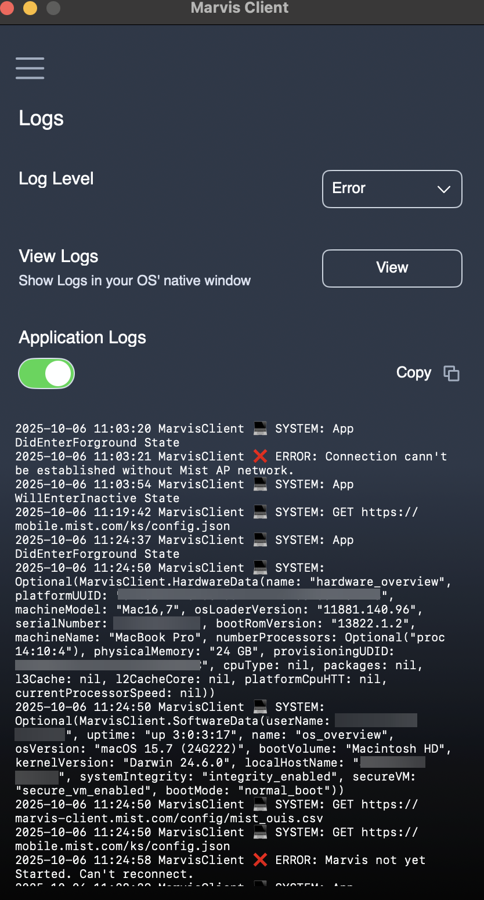Click the red X error icon at 11:03:21
Viewport: 484px width, 900px height.
pyautogui.click(x=260, y=456)
